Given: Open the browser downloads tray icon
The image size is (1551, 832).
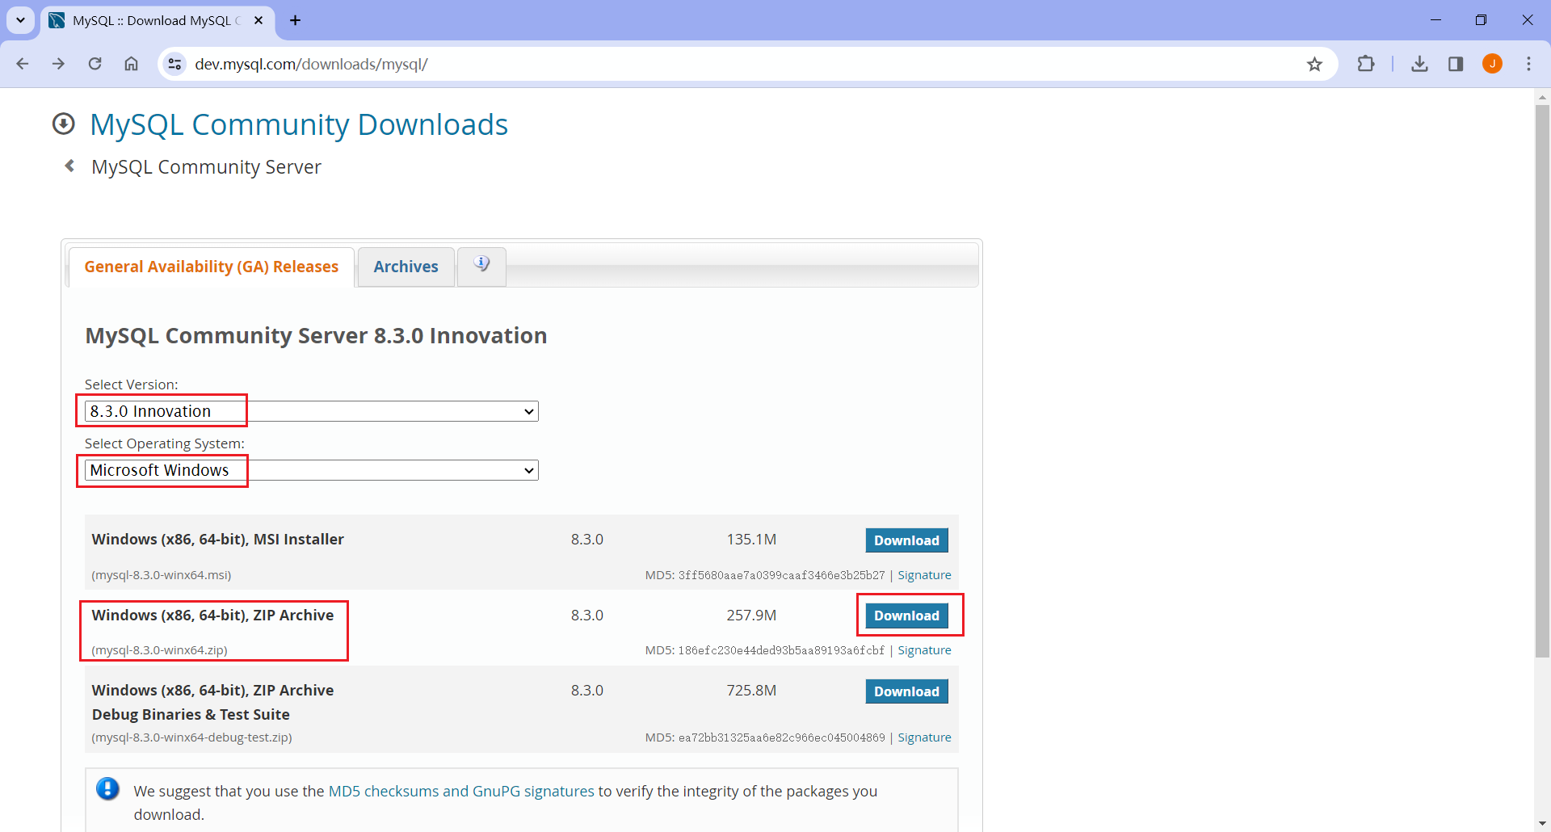Looking at the screenshot, I should point(1419,64).
